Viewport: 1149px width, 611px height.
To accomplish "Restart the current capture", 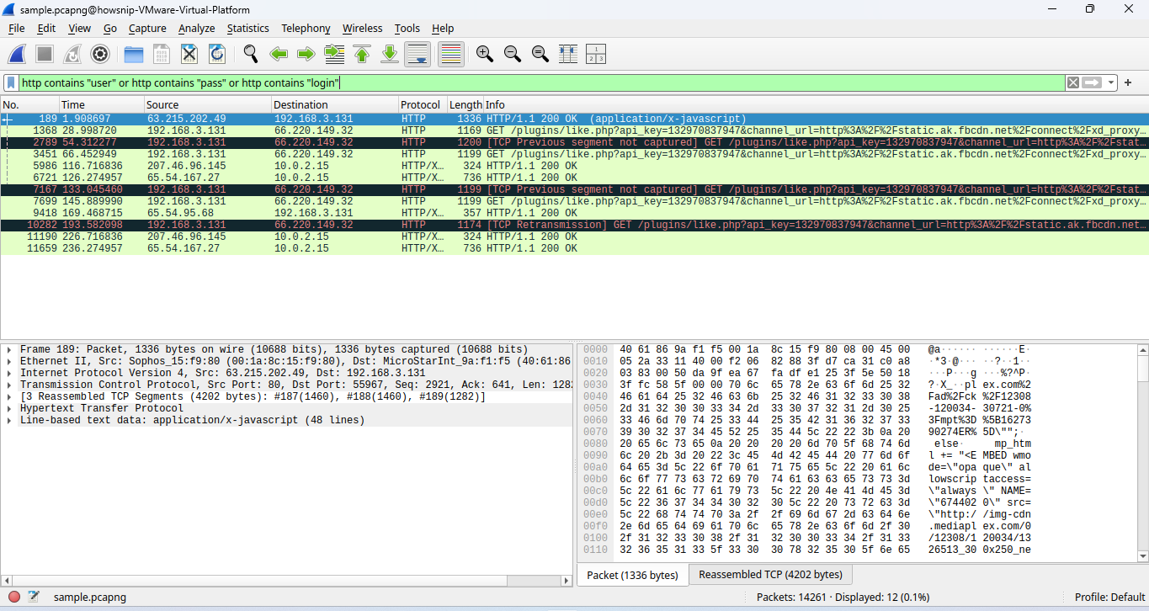I will tap(72, 54).
